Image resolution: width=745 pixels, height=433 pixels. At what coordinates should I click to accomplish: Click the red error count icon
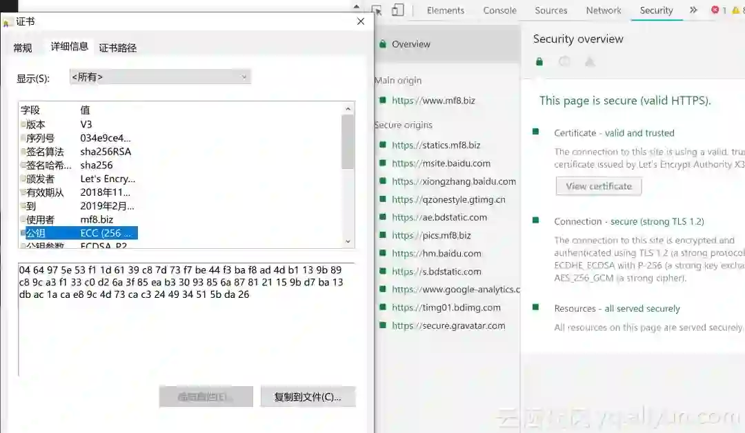pos(715,10)
